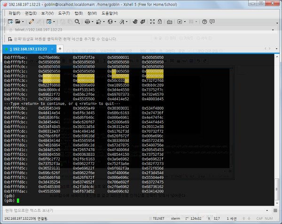The width and height of the screenshot is (282, 224).
Task: Click the compose bar hamburger menu icon
Action: [275, 210]
